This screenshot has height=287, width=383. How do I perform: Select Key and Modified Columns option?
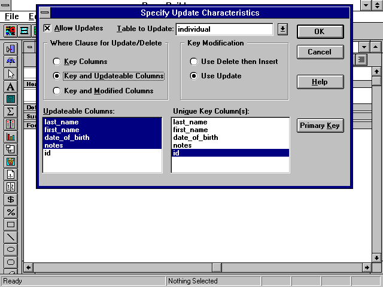coord(57,91)
